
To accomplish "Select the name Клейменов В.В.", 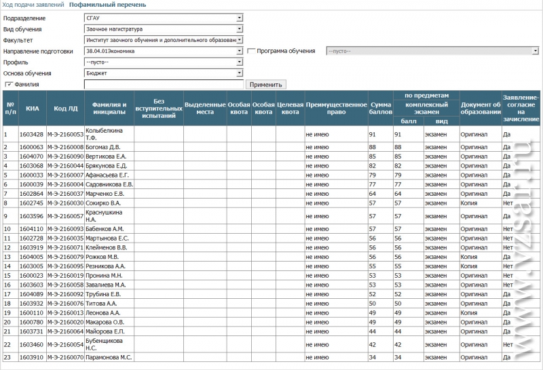I will coord(107,247).
